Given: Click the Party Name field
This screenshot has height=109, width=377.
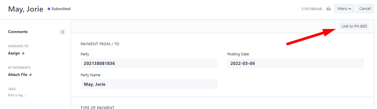Looking at the screenshot, I should point(149,84).
